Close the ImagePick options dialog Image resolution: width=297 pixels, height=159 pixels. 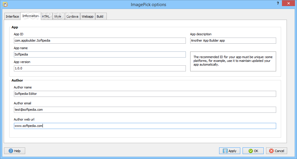point(288,3)
